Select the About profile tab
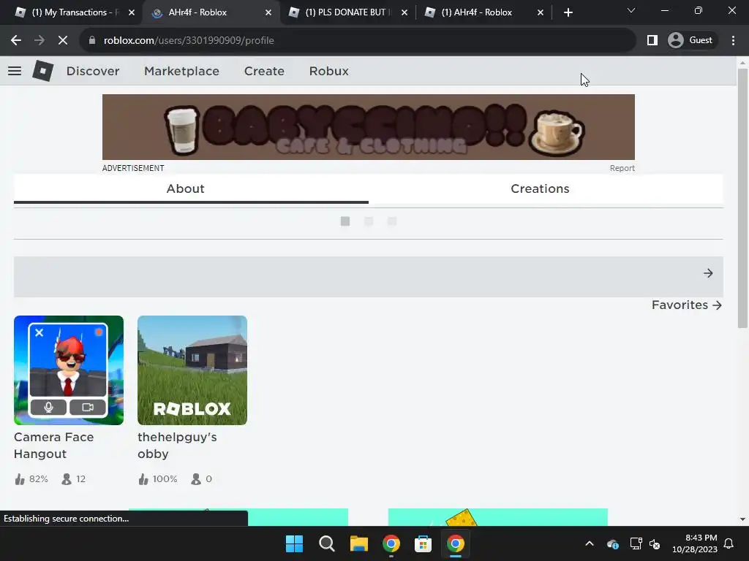The height and width of the screenshot is (561, 749). (191, 189)
